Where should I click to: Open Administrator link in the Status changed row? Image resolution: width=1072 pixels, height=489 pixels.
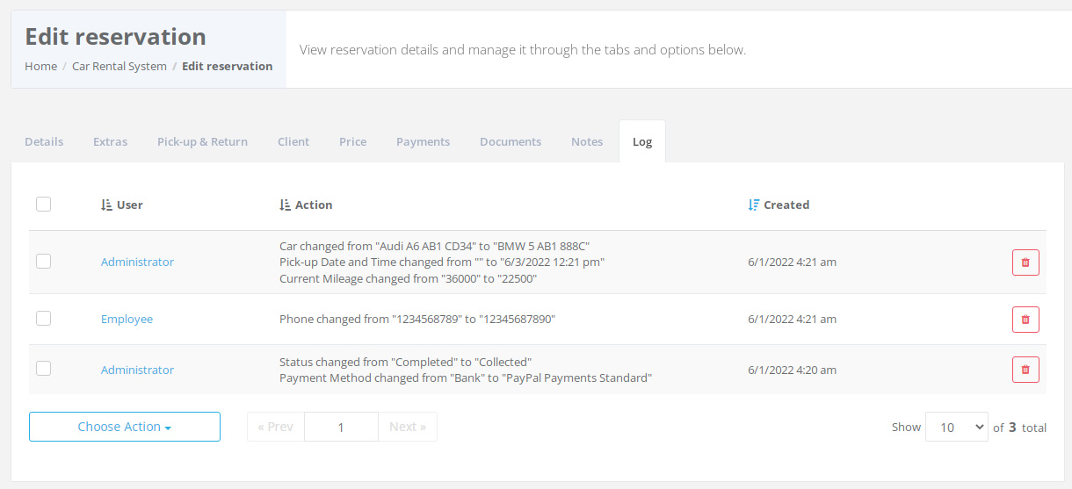[x=137, y=370]
